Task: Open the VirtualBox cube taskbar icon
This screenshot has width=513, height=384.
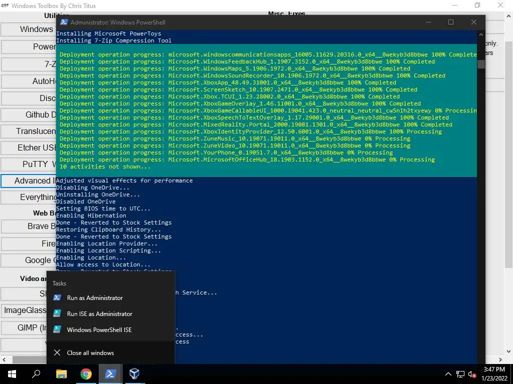Action: tap(134, 374)
